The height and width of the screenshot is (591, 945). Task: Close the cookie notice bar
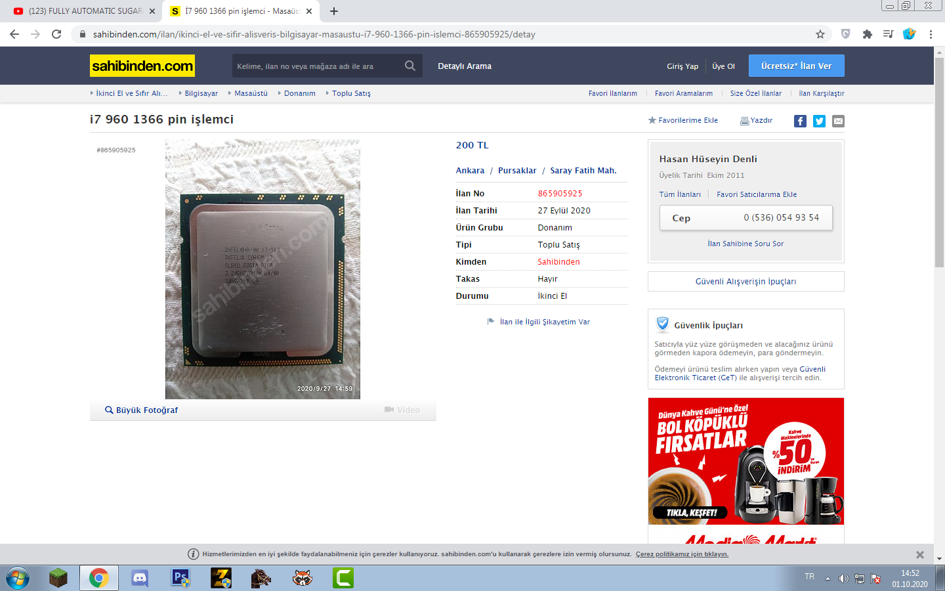(920, 555)
